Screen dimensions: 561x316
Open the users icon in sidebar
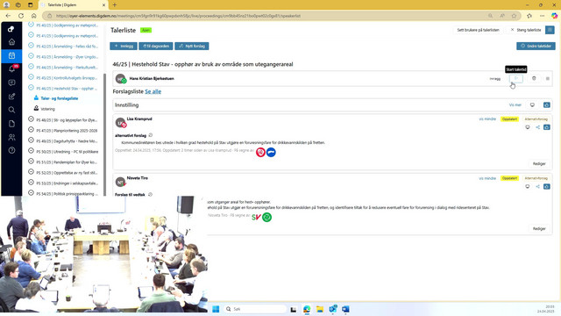coord(11,137)
